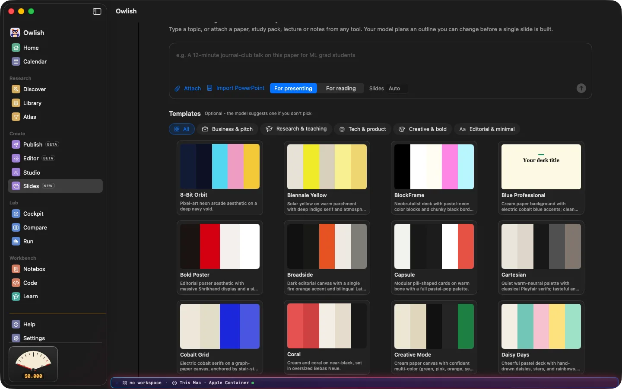Open the Slides Auto count dropdown
This screenshot has width=622, height=389.
coord(397,88)
